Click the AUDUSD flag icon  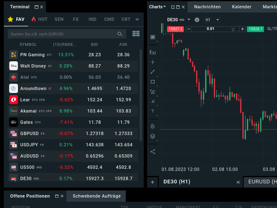coord(14,156)
